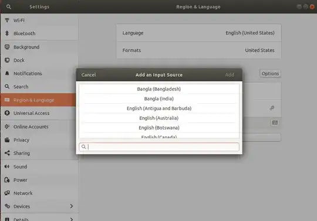
Task: Click the Notifications bell icon
Action: (7, 73)
